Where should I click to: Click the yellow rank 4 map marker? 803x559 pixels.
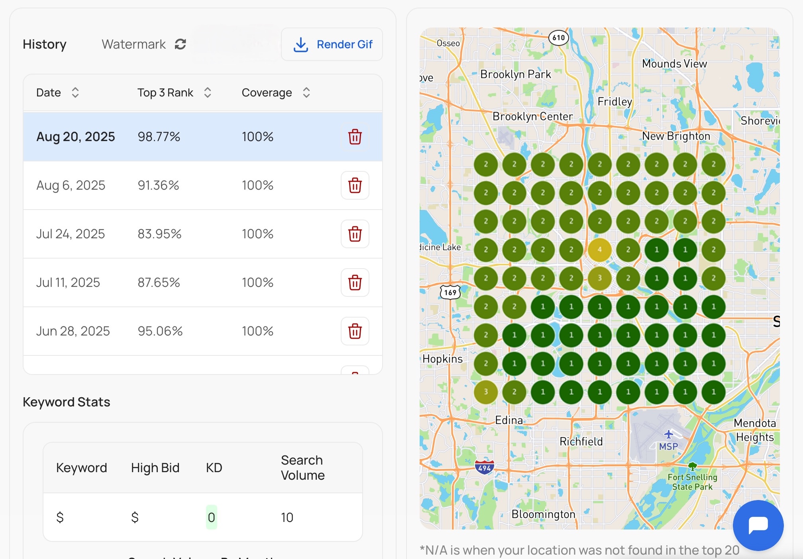pos(599,250)
